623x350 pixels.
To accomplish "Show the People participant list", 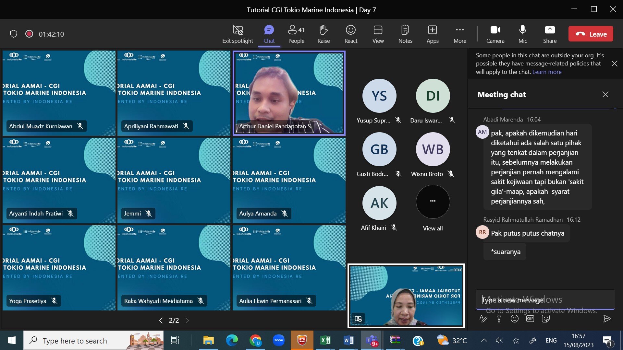I will pos(296,34).
